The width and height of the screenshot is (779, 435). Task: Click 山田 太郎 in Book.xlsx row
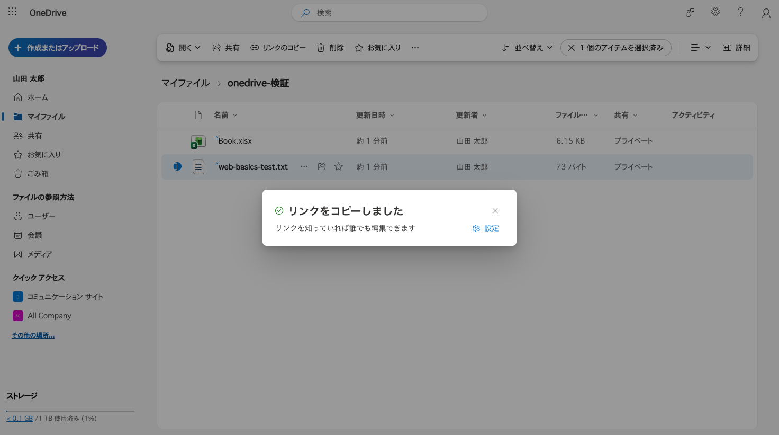472,141
